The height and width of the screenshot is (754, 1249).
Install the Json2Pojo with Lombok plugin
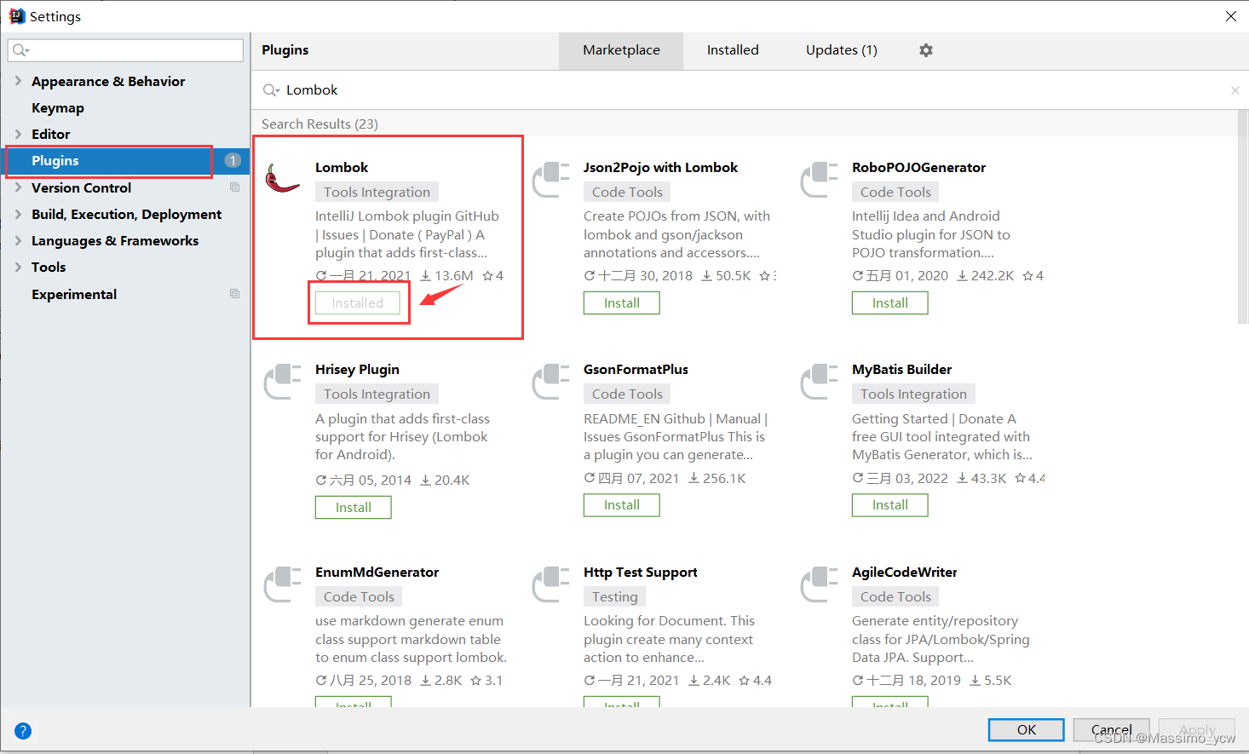(x=622, y=302)
